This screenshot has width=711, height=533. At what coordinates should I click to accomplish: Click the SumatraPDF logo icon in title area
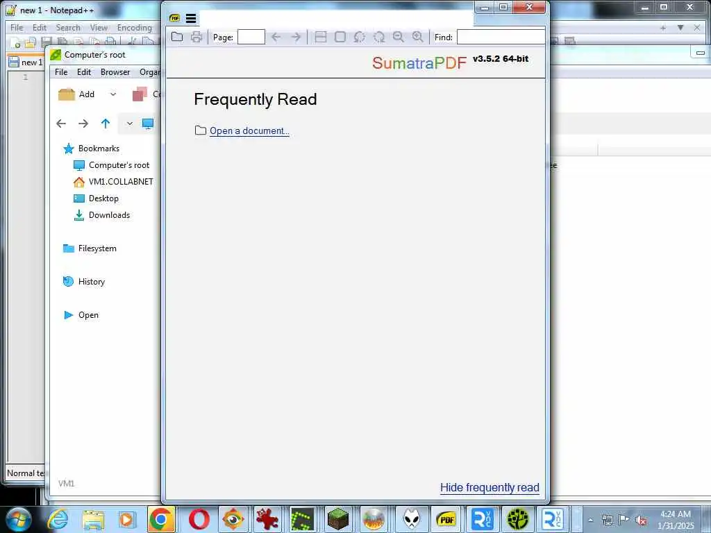pyautogui.click(x=174, y=18)
